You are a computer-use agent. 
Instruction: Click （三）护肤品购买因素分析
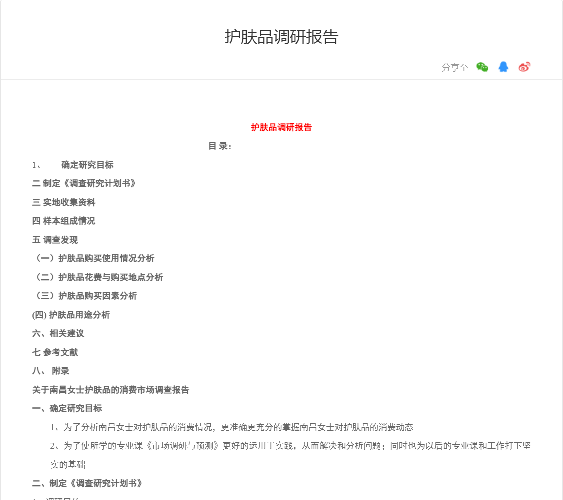tap(85, 296)
